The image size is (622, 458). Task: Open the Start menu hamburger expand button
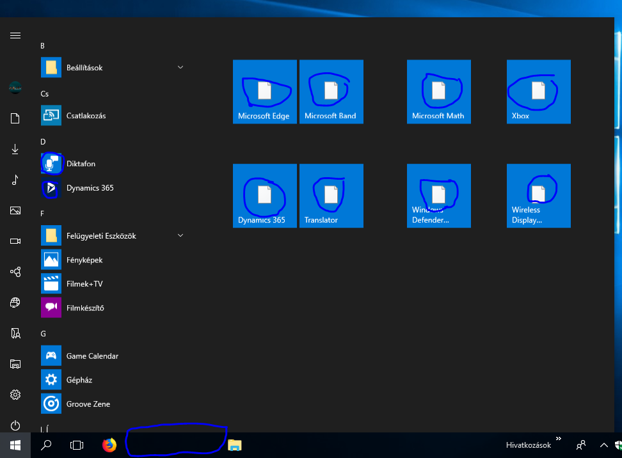15,36
